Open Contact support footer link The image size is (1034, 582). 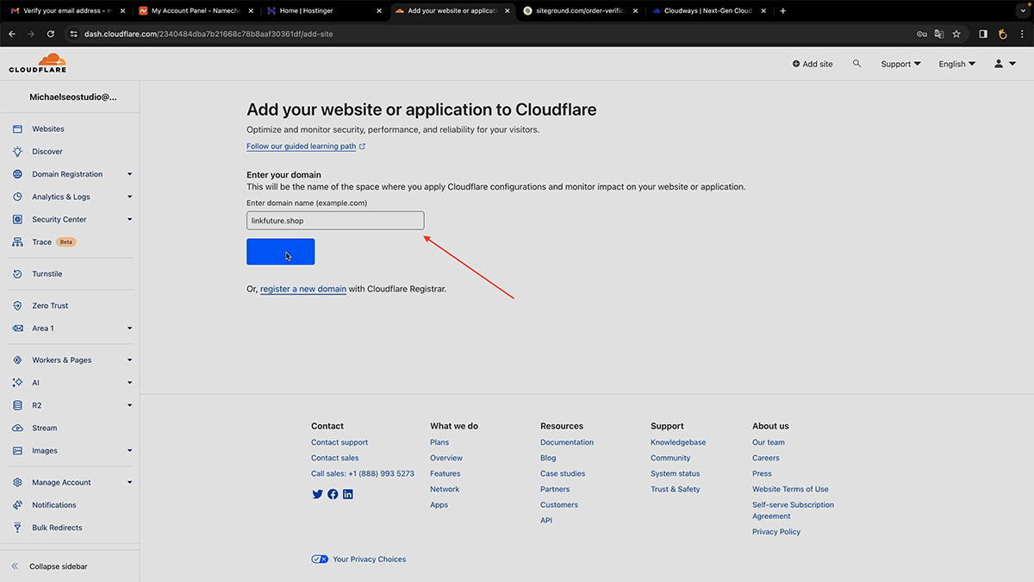[339, 442]
